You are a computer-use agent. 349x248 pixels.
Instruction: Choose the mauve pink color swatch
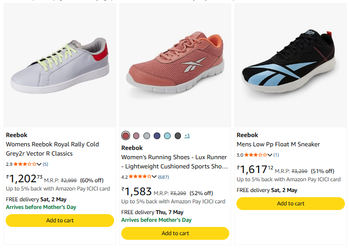click(136, 136)
